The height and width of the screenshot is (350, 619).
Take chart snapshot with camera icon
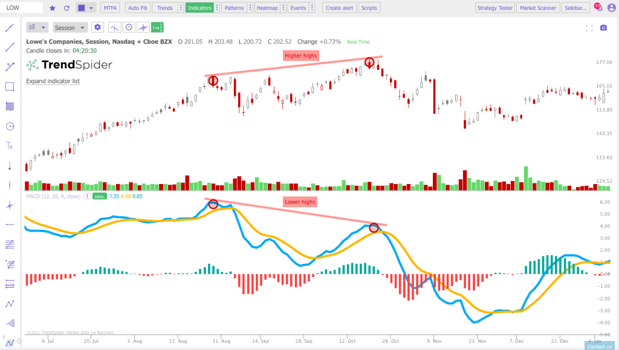coord(603,28)
